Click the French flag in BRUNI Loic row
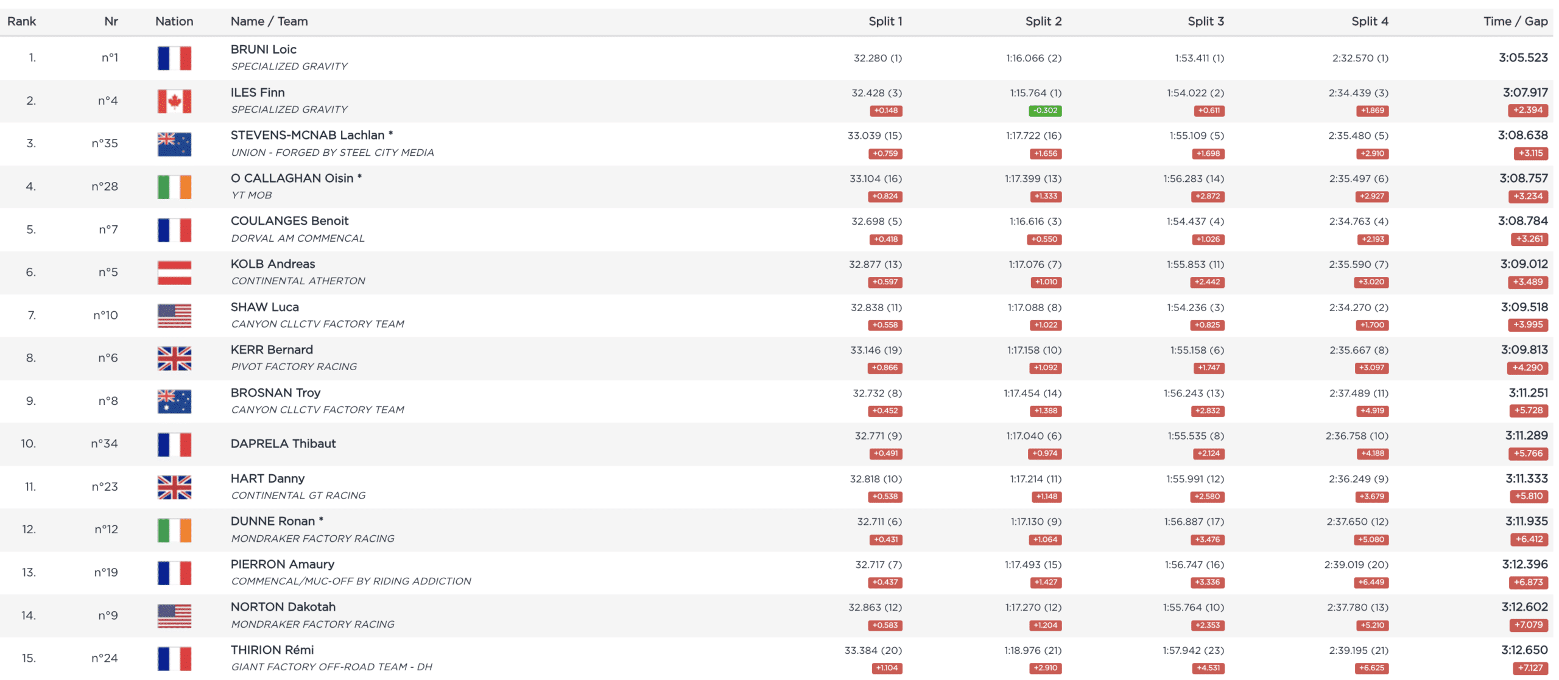Viewport: 1559px width, 680px height. pos(174,58)
